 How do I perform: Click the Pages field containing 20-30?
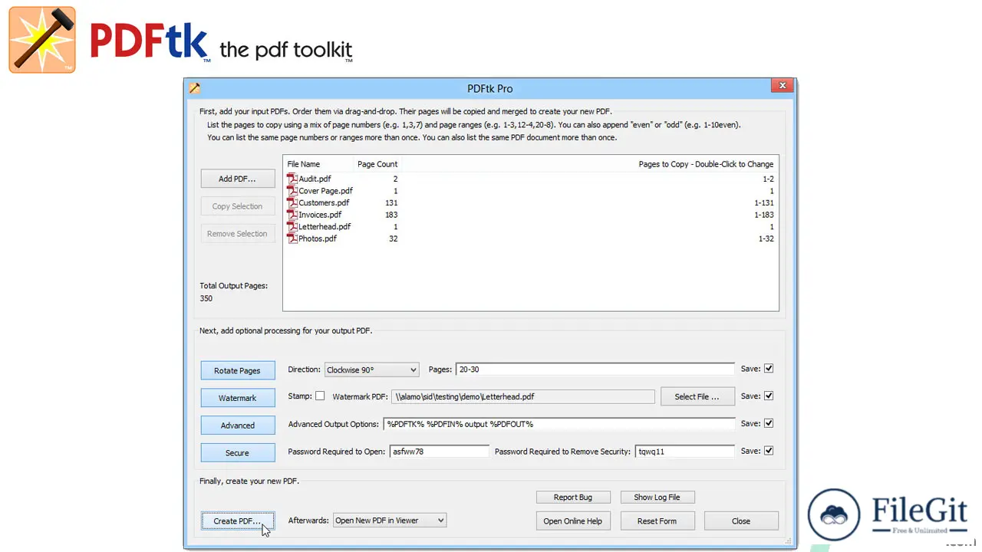(x=595, y=370)
